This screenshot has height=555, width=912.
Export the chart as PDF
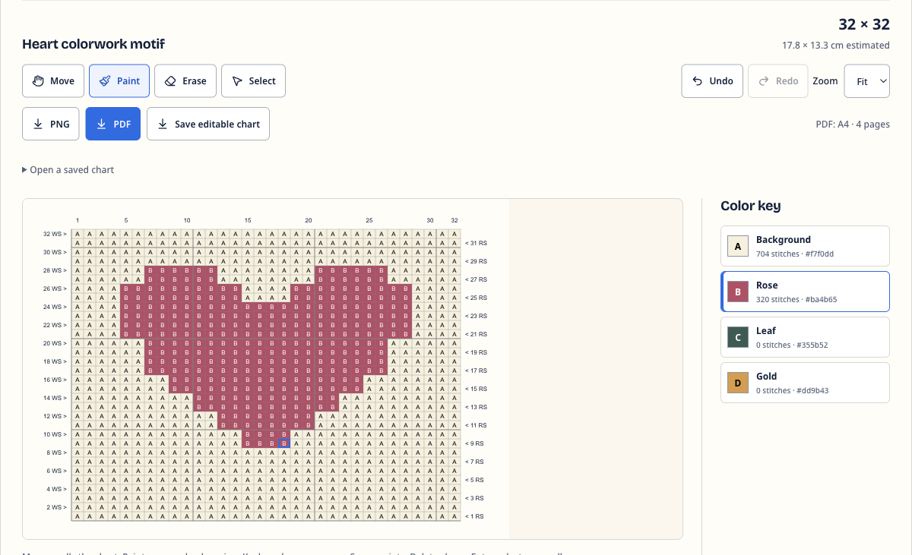tap(113, 124)
